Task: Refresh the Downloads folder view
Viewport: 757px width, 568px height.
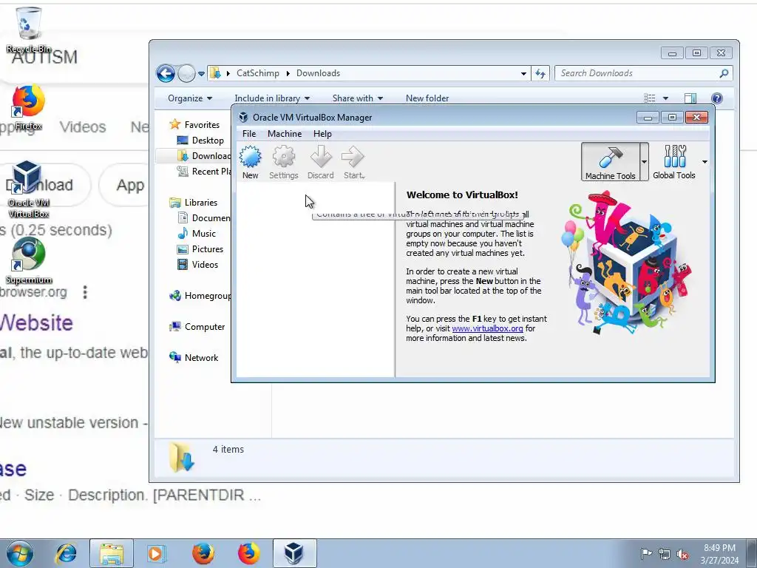Action: click(x=540, y=73)
